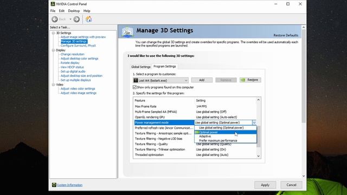Click the settings list scroll up arrow
This screenshot has width=347, height=195.
[x=258, y=100]
